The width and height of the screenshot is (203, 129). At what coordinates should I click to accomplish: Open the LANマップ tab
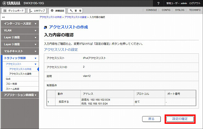click(x=37, y=11)
